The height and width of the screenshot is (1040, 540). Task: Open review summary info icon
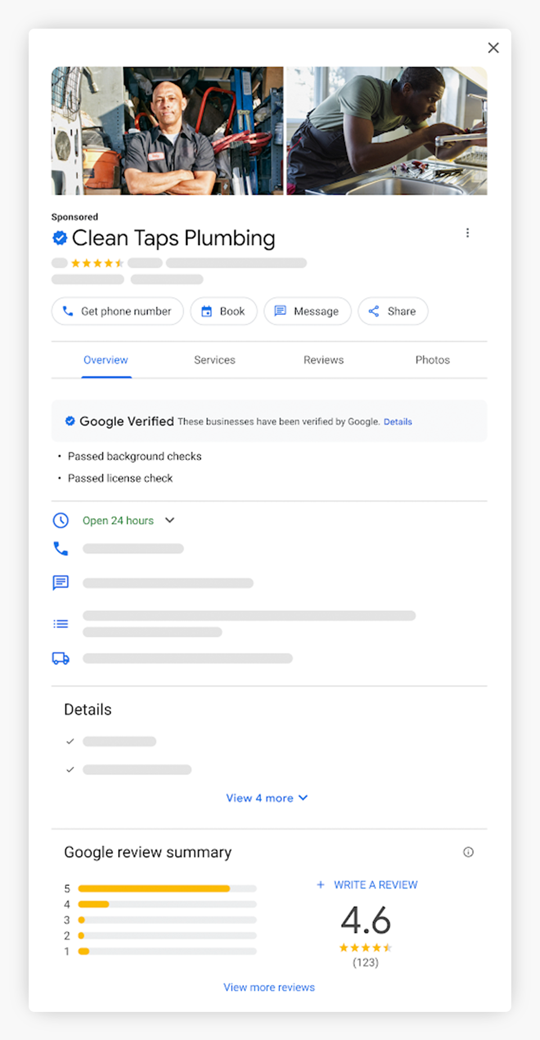click(x=468, y=852)
